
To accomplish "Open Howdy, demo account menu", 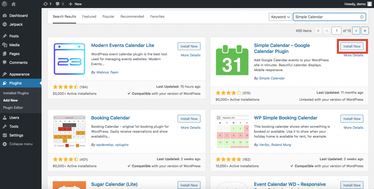I will [x=358, y=4].
